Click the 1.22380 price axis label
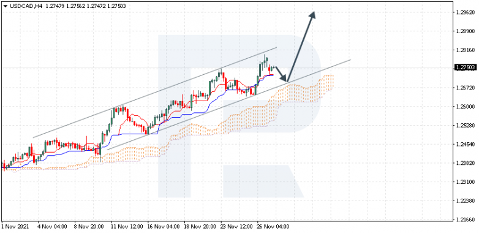This screenshot has height=233, width=479. [466, 201]
